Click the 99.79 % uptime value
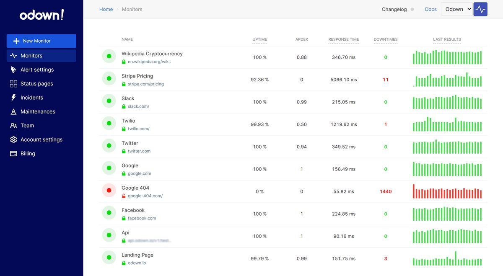503x276 pixels. pos(260,259)
